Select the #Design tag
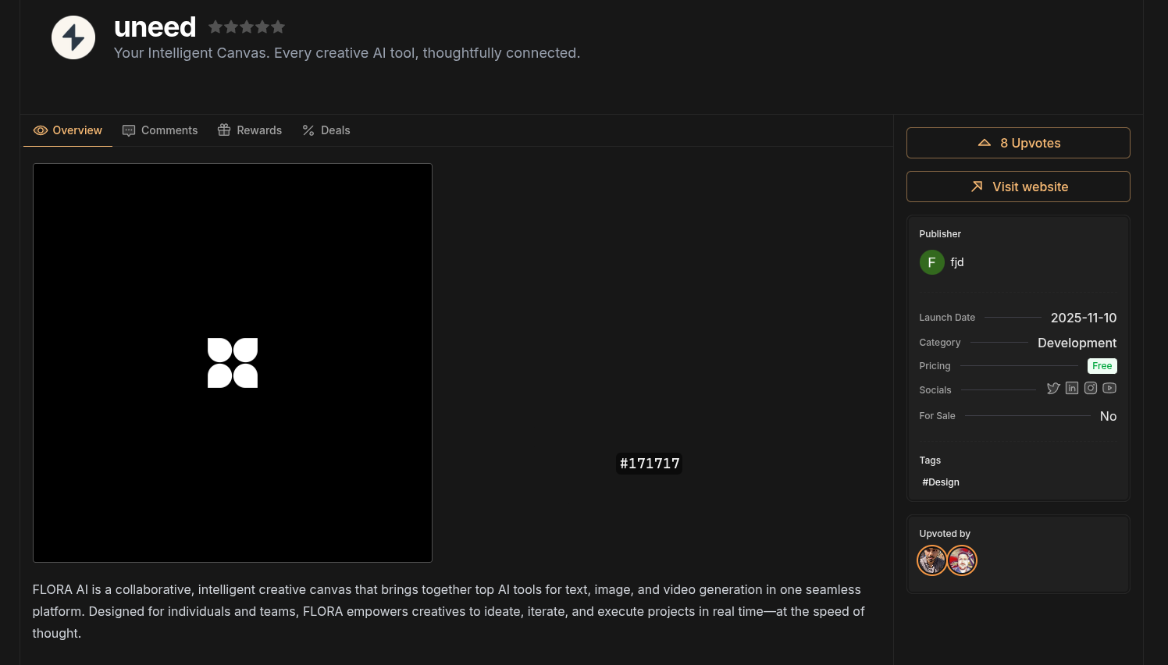Image resolution: width=1168 pixels, height=665 pixels. click(941, 482)
